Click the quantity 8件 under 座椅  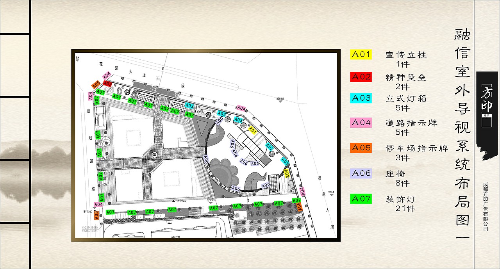point(403,183)
